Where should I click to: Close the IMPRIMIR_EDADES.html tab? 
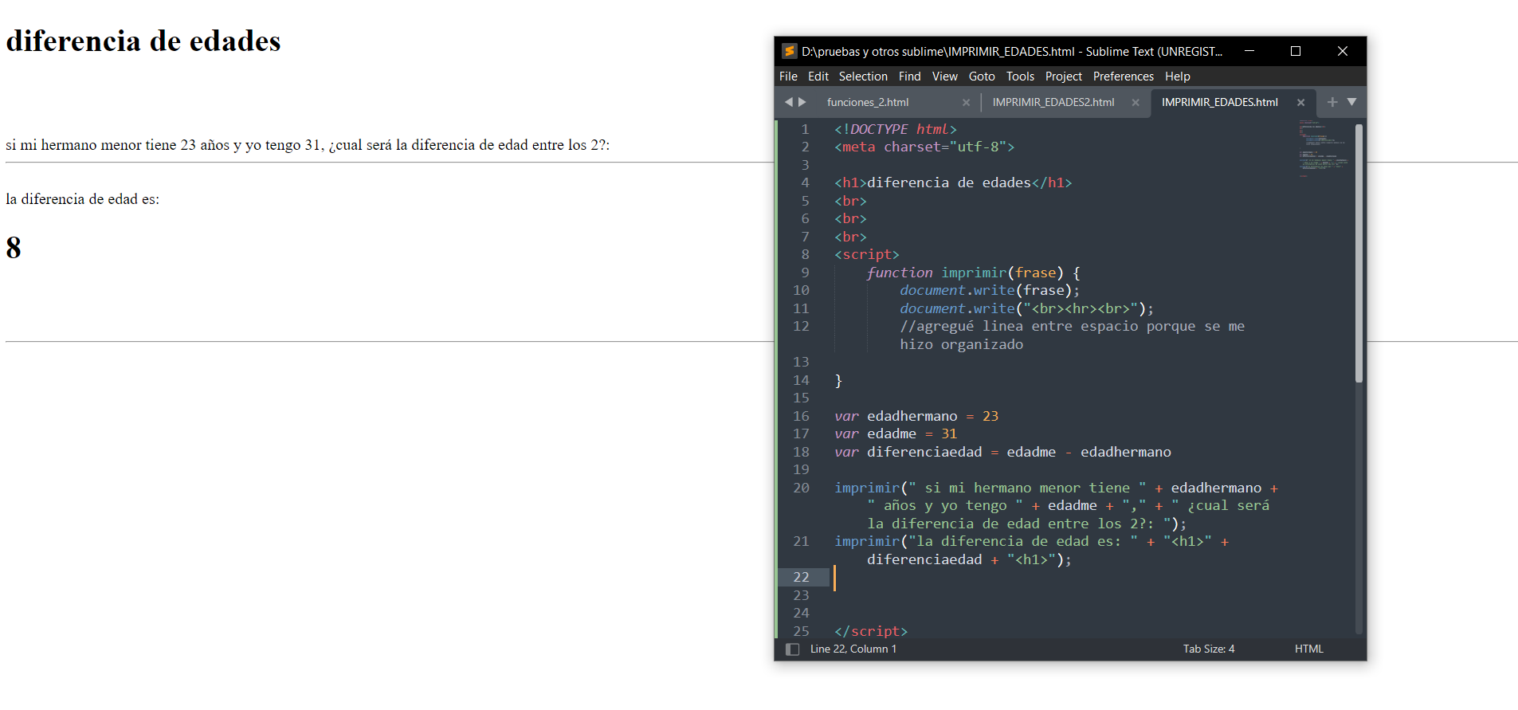1300,103
